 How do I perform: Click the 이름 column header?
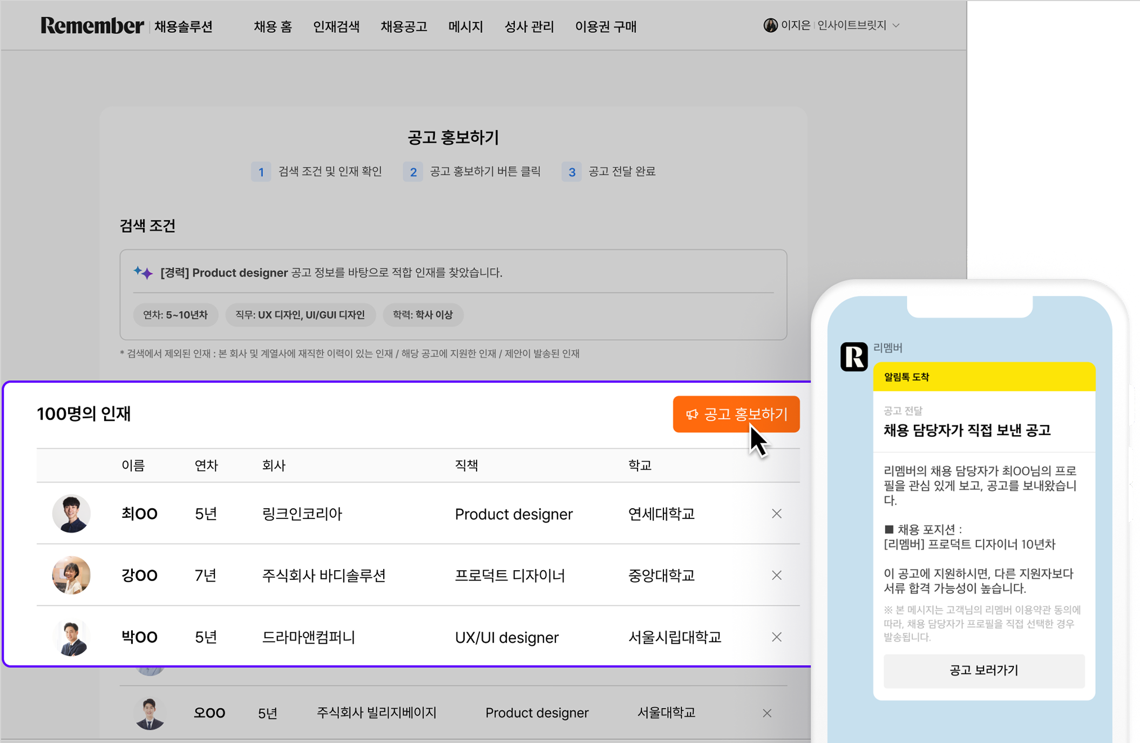133,465
